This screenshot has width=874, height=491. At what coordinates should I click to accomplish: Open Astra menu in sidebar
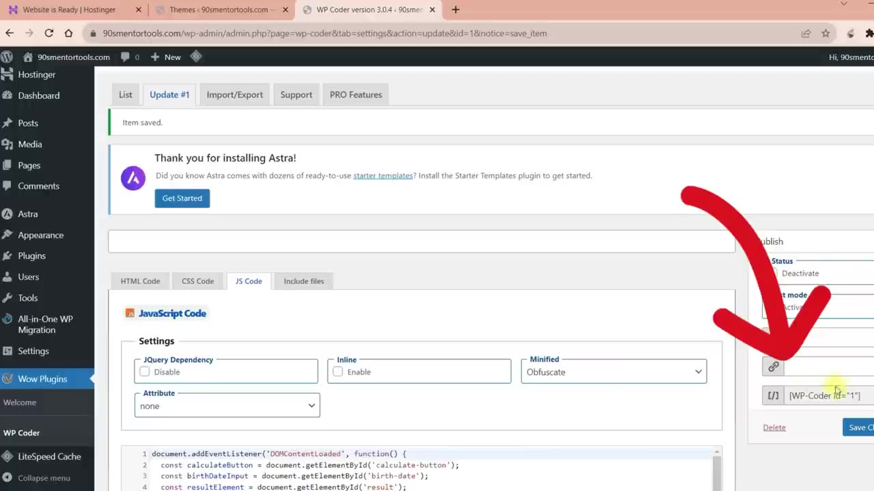27,213
